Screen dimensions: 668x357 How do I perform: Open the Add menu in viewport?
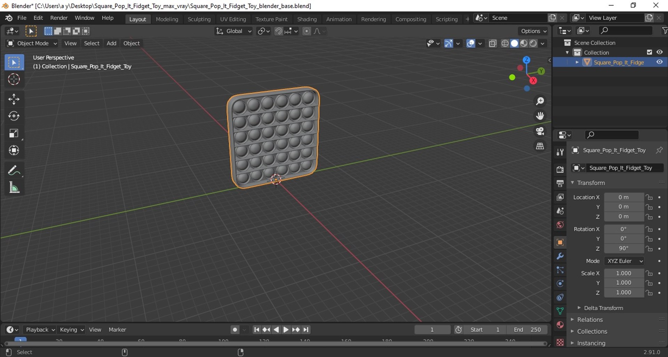(111, 43)
